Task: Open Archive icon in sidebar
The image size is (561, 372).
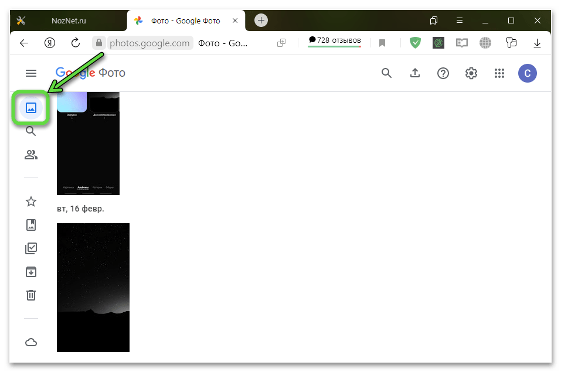Action: click(31, 272)
